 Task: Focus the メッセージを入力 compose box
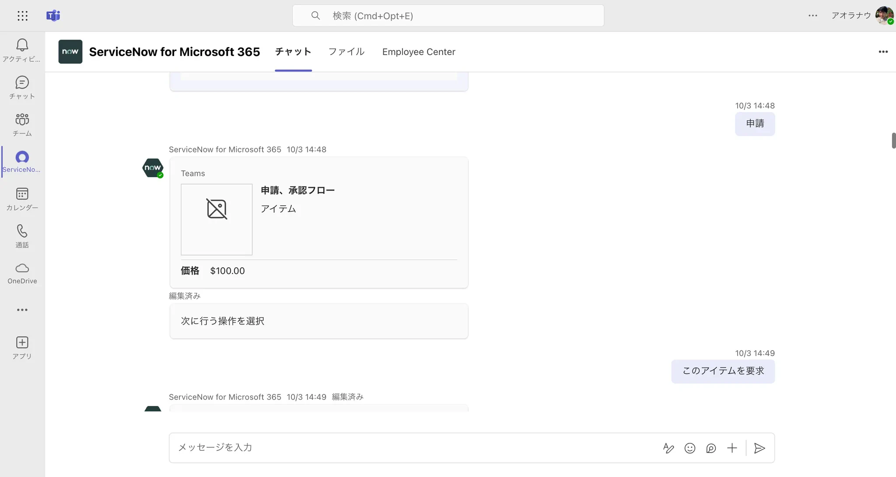point(472,448)
